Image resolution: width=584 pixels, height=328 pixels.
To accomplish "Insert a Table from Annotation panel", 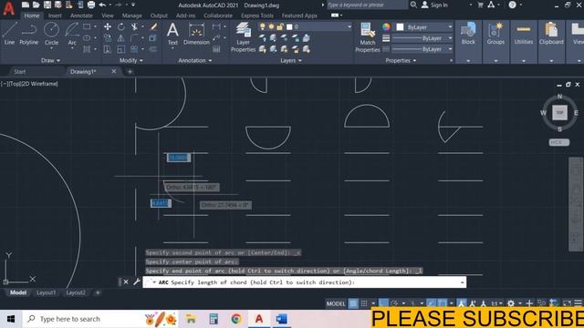I will coord(216,49).
